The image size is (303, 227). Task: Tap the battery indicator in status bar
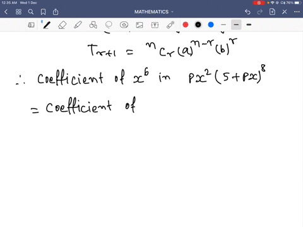(x=298, y=3)
